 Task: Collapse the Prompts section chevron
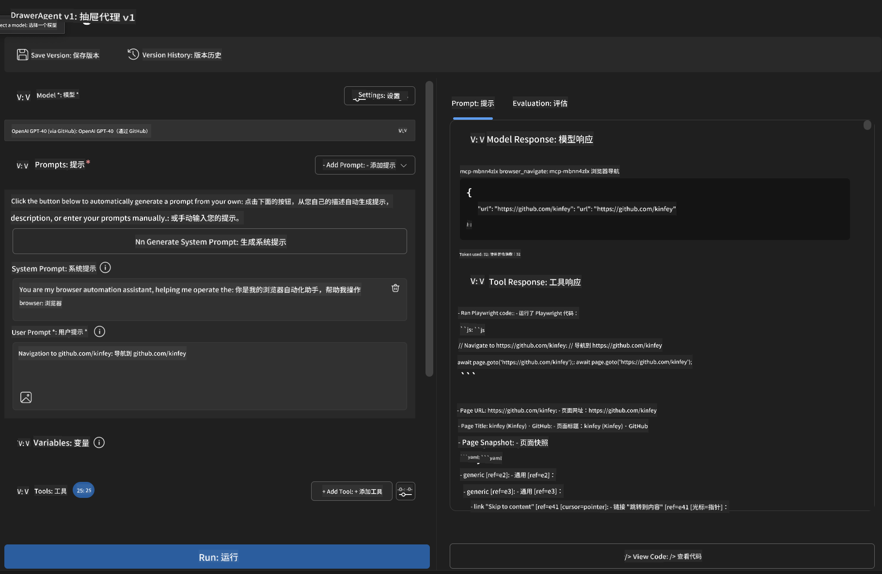[22, 166]
